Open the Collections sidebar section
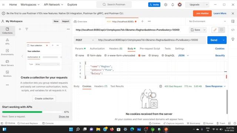This screenshot has width=237, height=133. click(7, 31)
